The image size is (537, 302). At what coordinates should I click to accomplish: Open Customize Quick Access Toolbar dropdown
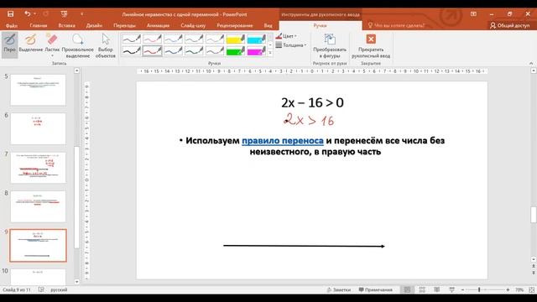(82, 14)
